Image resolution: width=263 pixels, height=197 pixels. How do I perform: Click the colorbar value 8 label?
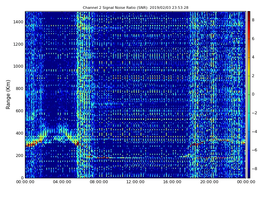click(253, 20)
